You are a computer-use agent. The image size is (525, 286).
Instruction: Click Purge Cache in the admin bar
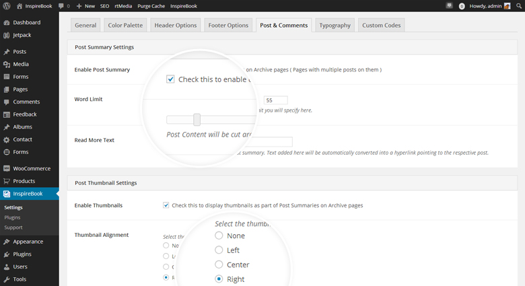click(x=151, y=6)
